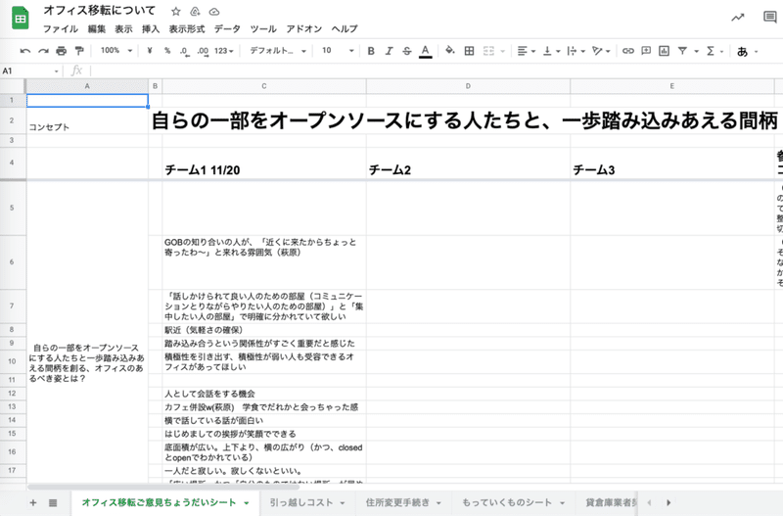Open Google Sheets home icon

click(x=20, y=19)
